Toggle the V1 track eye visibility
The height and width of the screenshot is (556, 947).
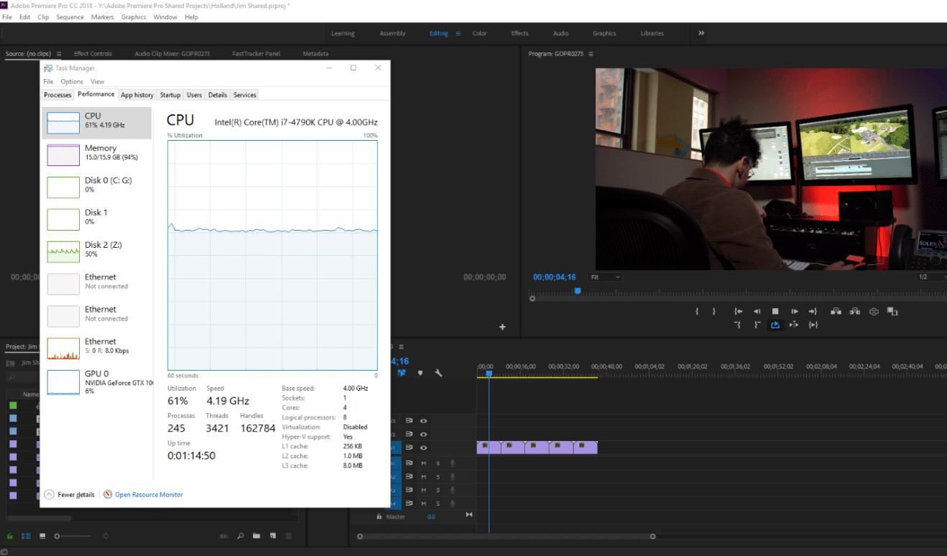coord(424,448)
